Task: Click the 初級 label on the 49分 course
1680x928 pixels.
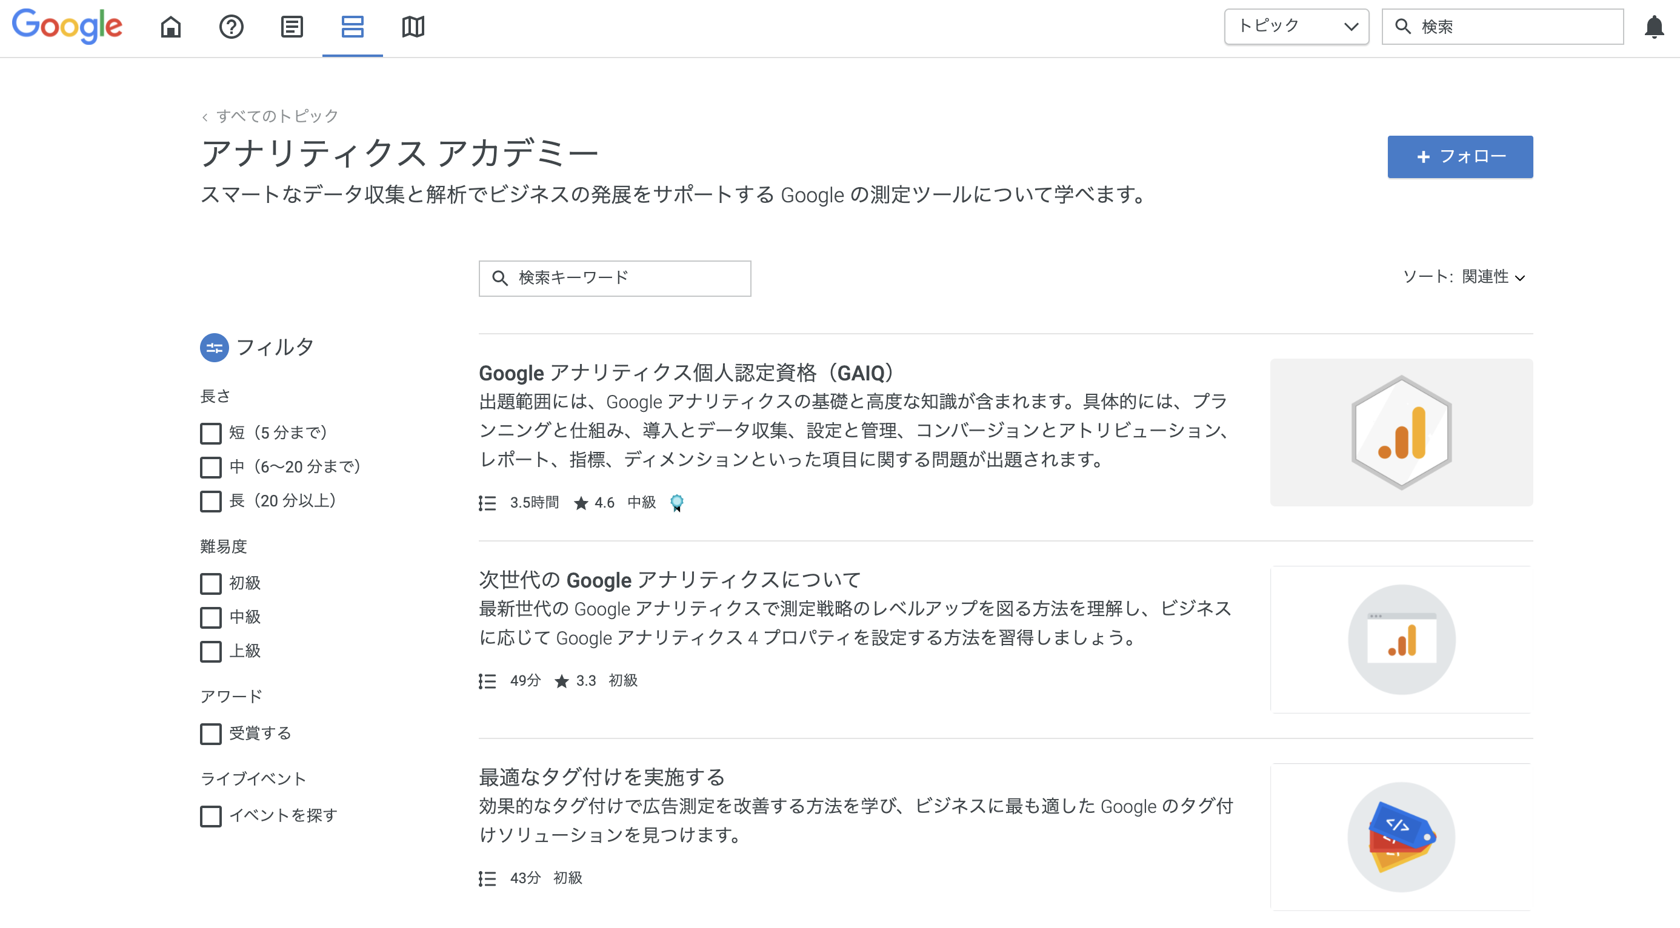Action: [623, 680]
